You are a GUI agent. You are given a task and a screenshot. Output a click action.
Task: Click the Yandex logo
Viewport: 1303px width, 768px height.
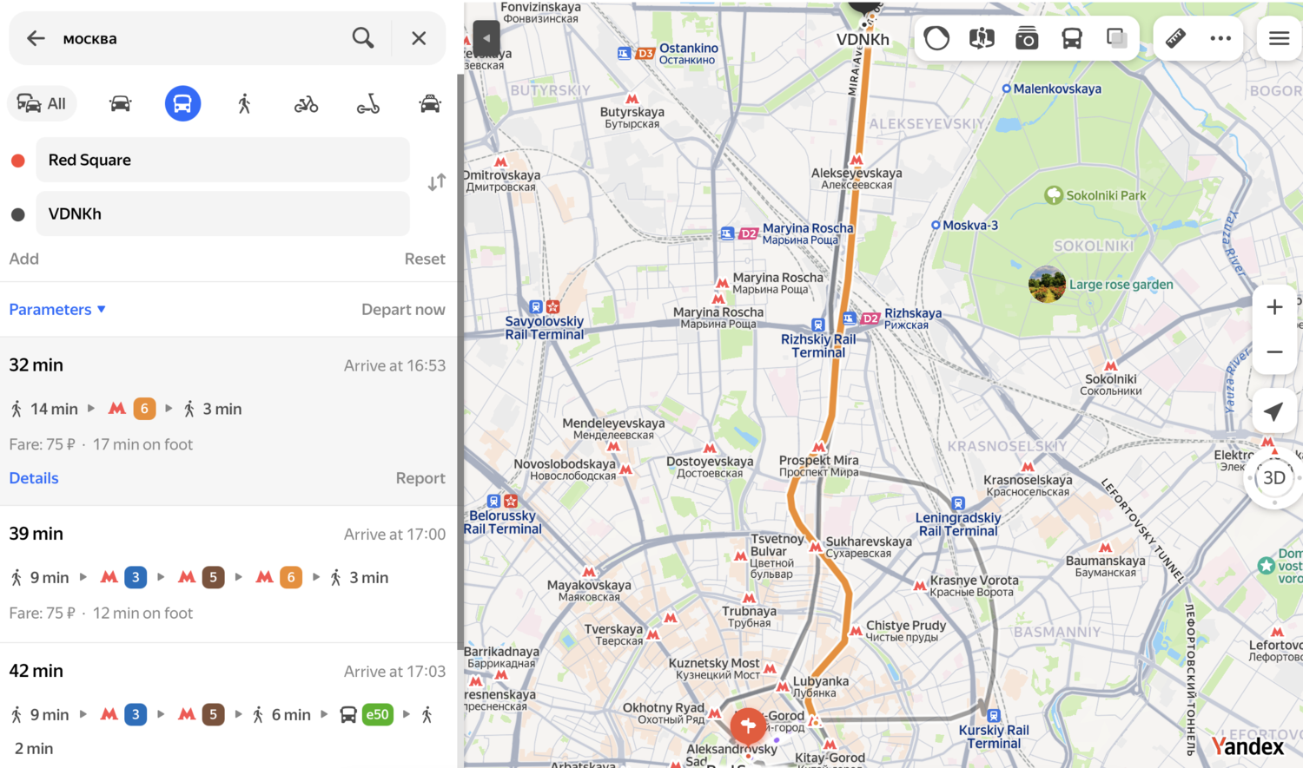(x=1248, y=746)
